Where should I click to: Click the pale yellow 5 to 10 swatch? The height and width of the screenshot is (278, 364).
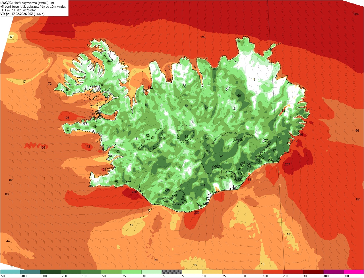[192, 272]
